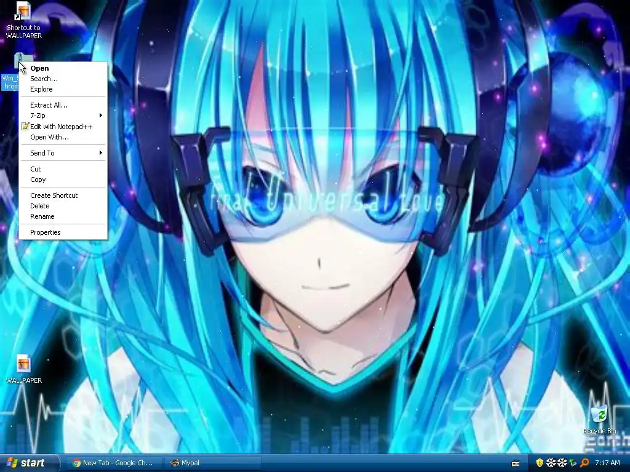
Task: Expand the 7-Zip submenu arrow
Action: [100, 116]
